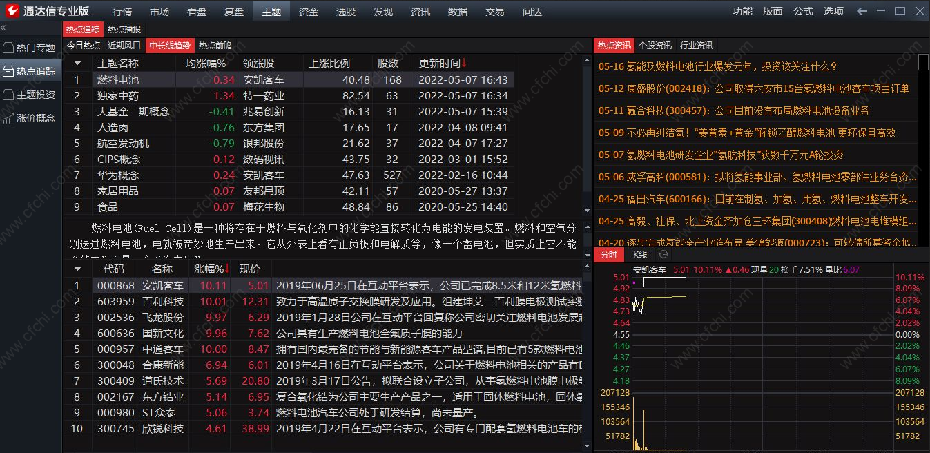Image resolution: width=930 pixels, height=453 pixels.
Task: Open the 04-25 福田汽车(600166) news item
Action: pyautogui.click(x=757, y=199)
